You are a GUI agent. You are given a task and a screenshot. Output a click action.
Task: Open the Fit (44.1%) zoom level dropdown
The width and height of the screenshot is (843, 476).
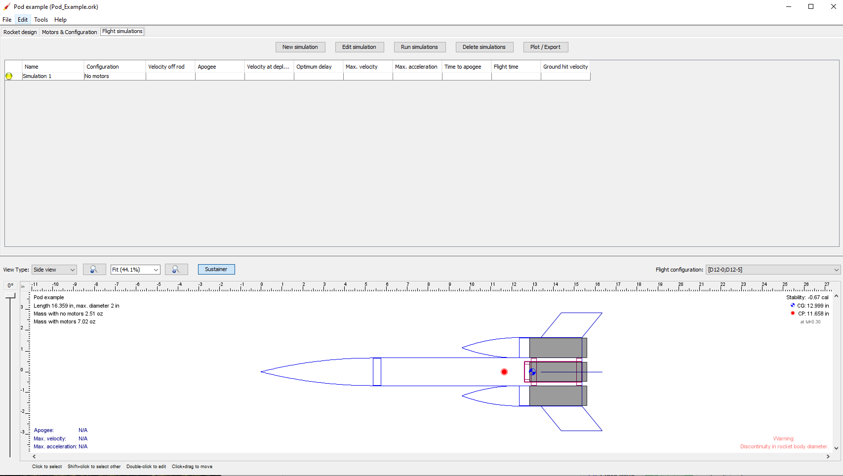[x=135, y=269]
